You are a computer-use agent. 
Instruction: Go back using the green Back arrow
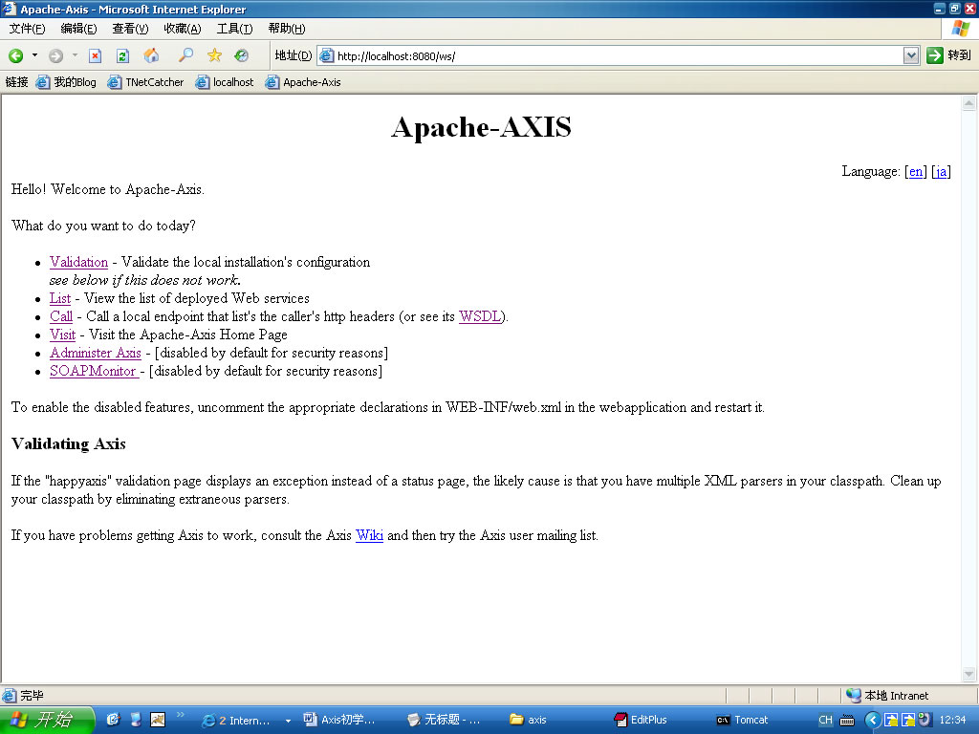click(15, 56)
